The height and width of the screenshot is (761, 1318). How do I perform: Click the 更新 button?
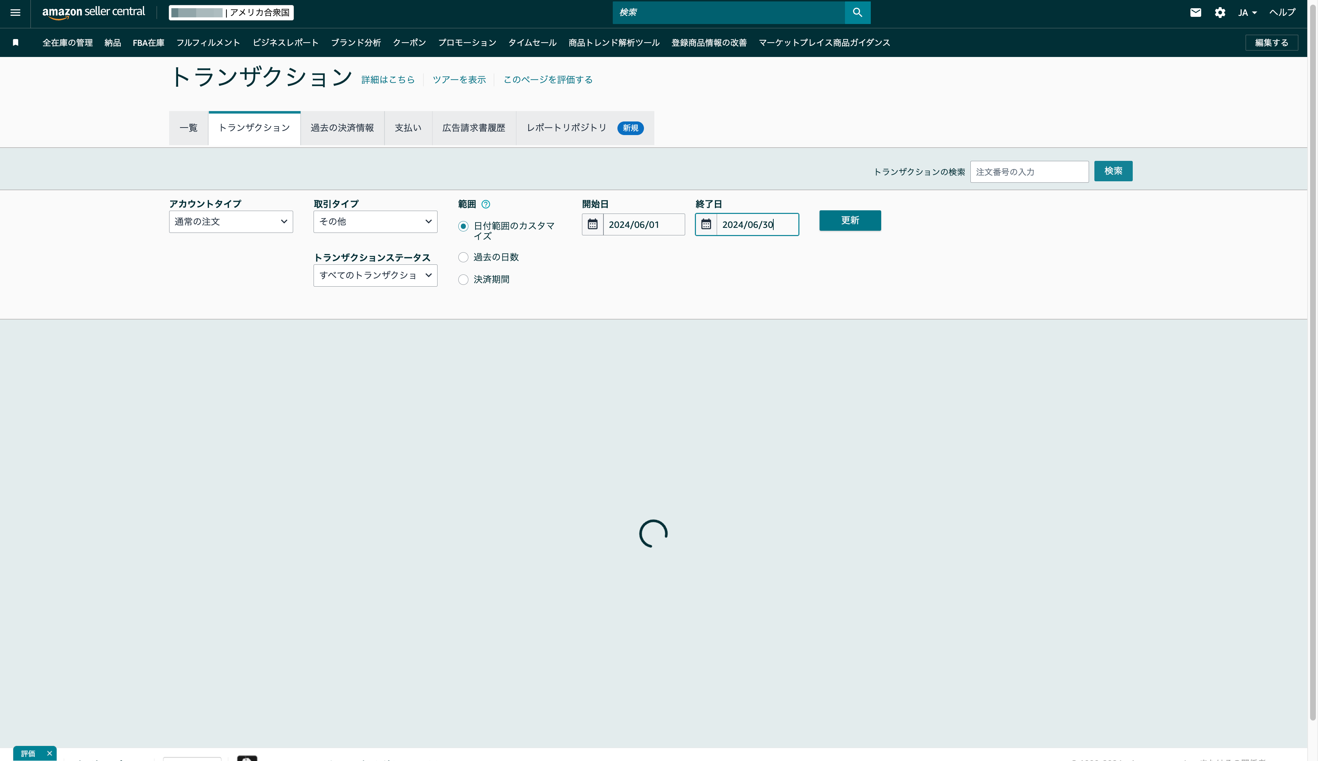(850, 221)
